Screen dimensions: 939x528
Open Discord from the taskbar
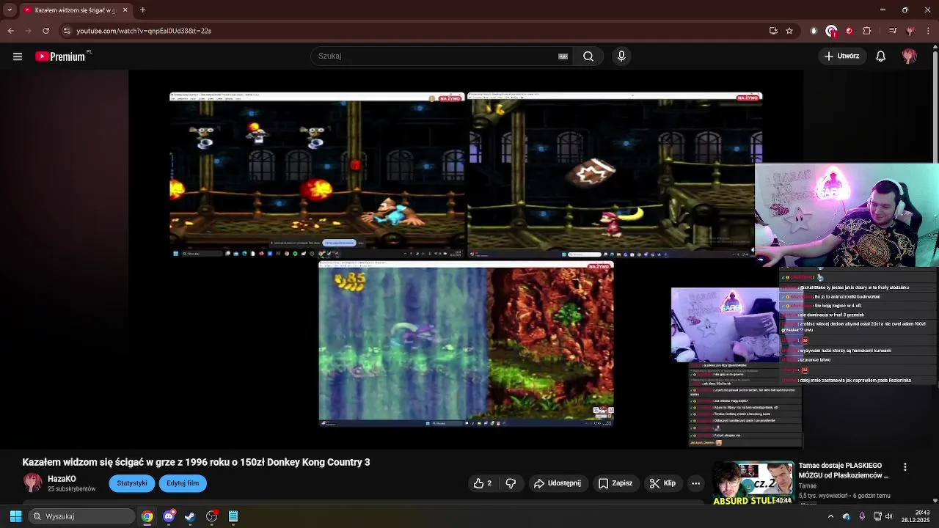[169, 516]
